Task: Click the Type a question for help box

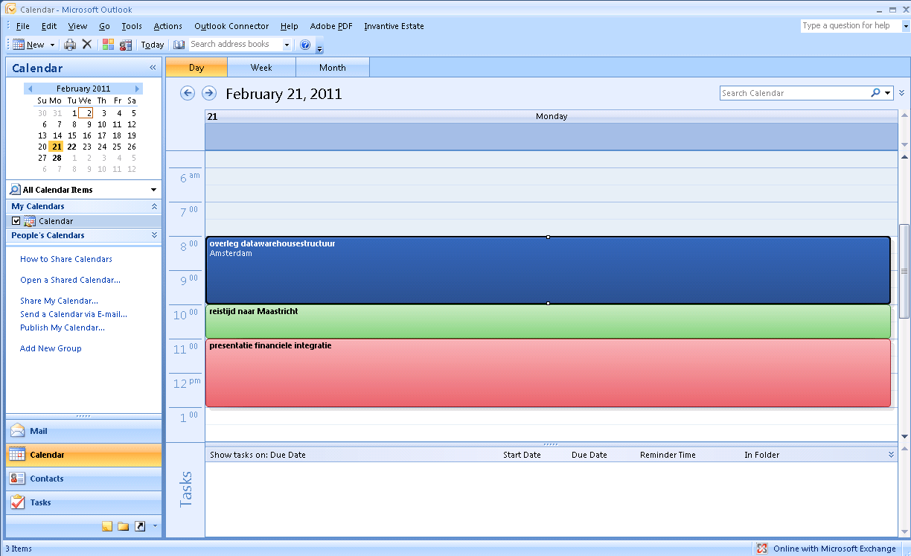Action: click(x=851, y=25)
